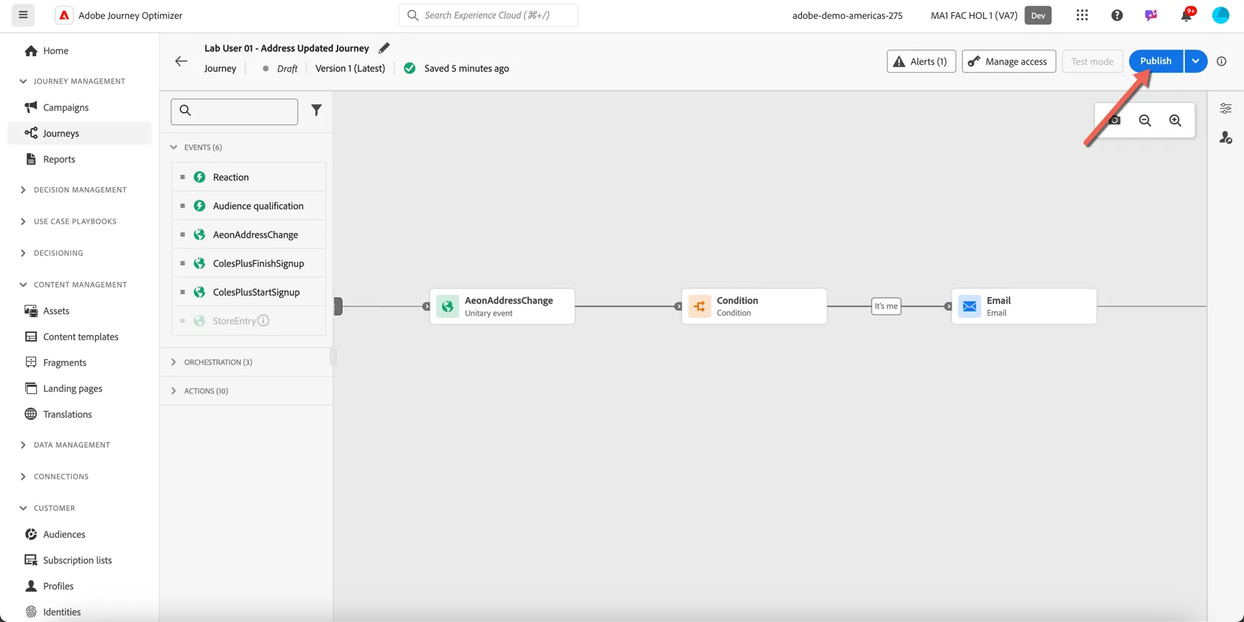Expand Data Management nav group
Image resolution: width=1244 pixels, height=622 pixels.
pos(23,445)
